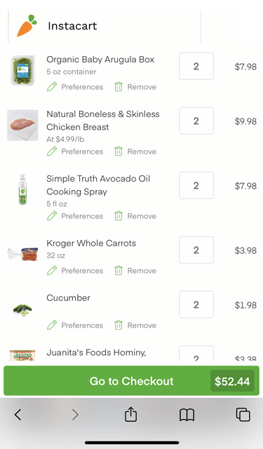263x449 pixels.
Task: Click trash icon for Chicken Breast
Action: 119,152
